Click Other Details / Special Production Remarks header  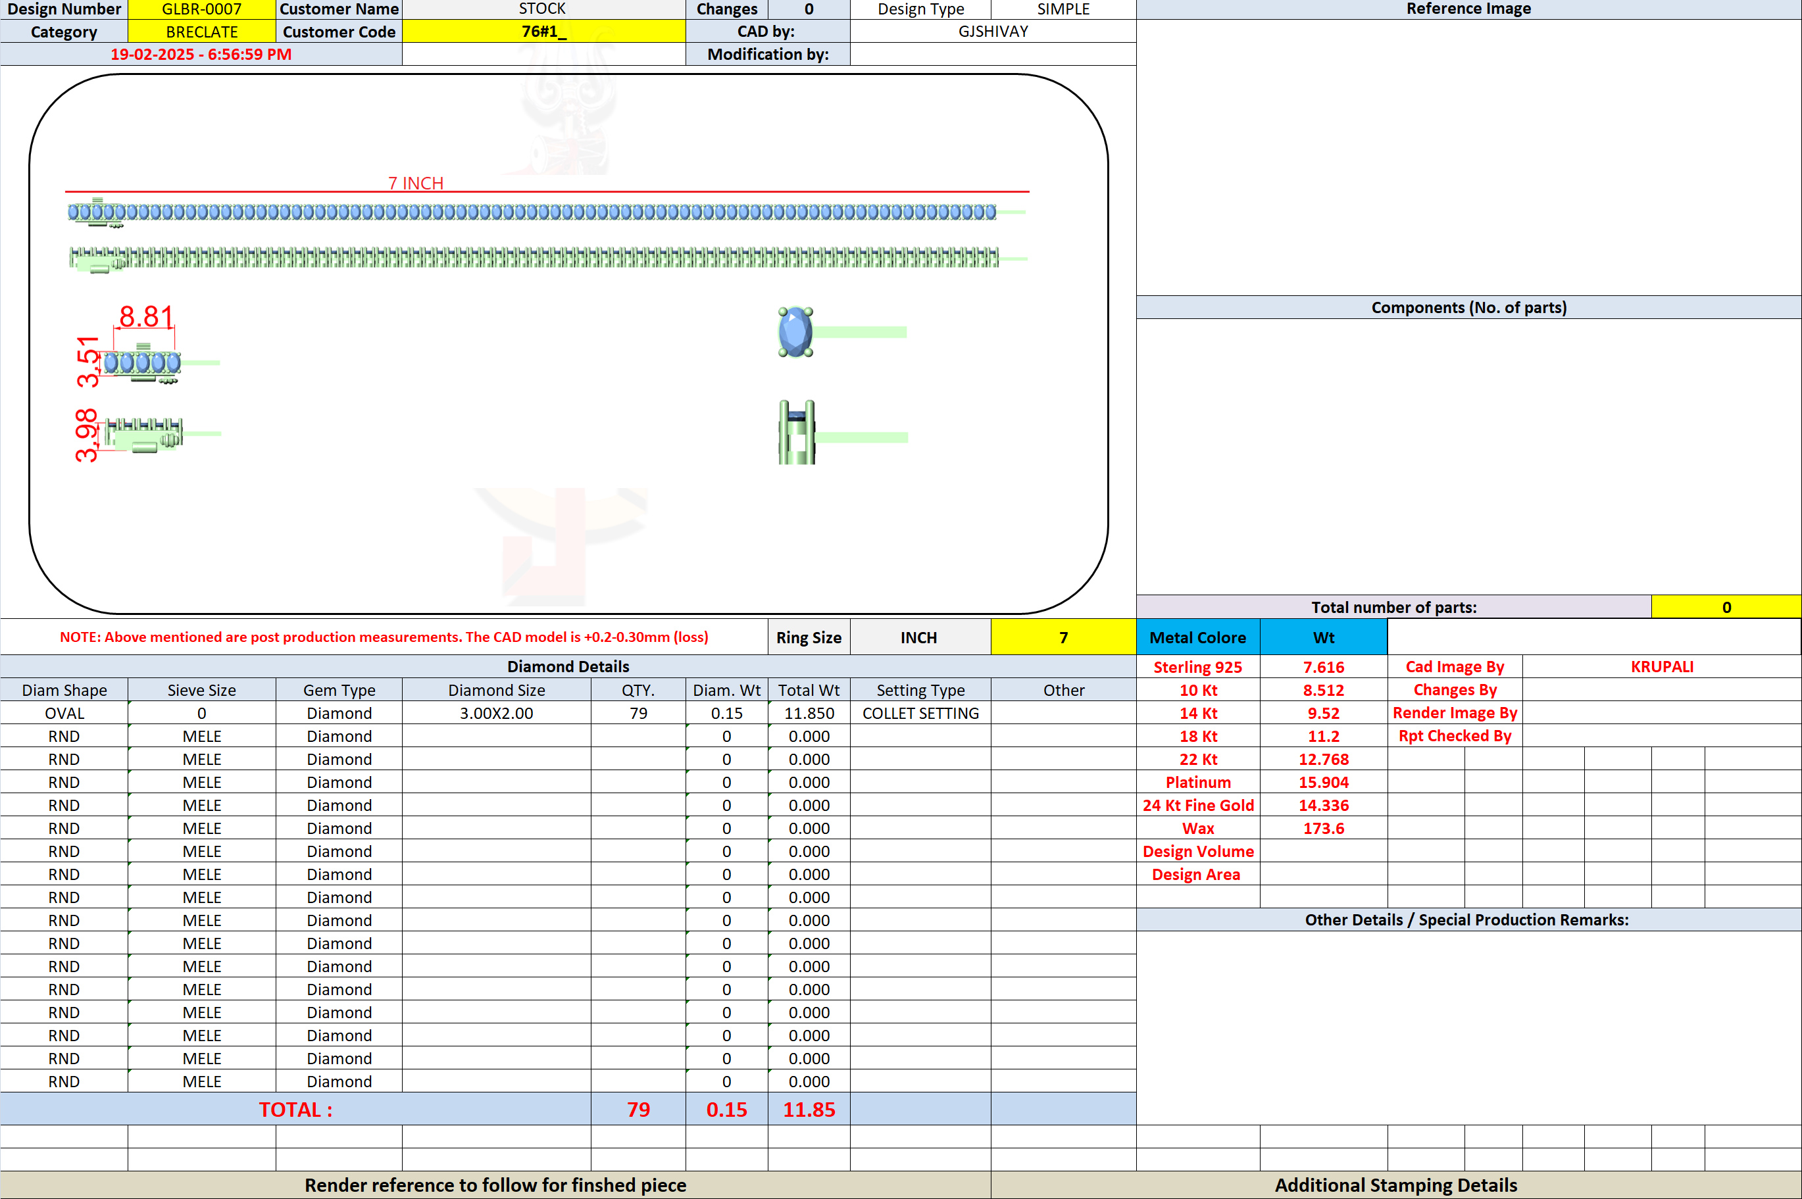[1467, 919]
